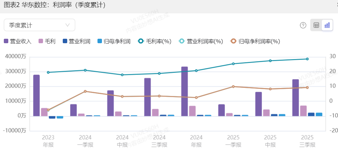Screen dimensions: 338x155
Task: Click 2024 一季报 毛利率 line point
Action: [x=85, y=70]
